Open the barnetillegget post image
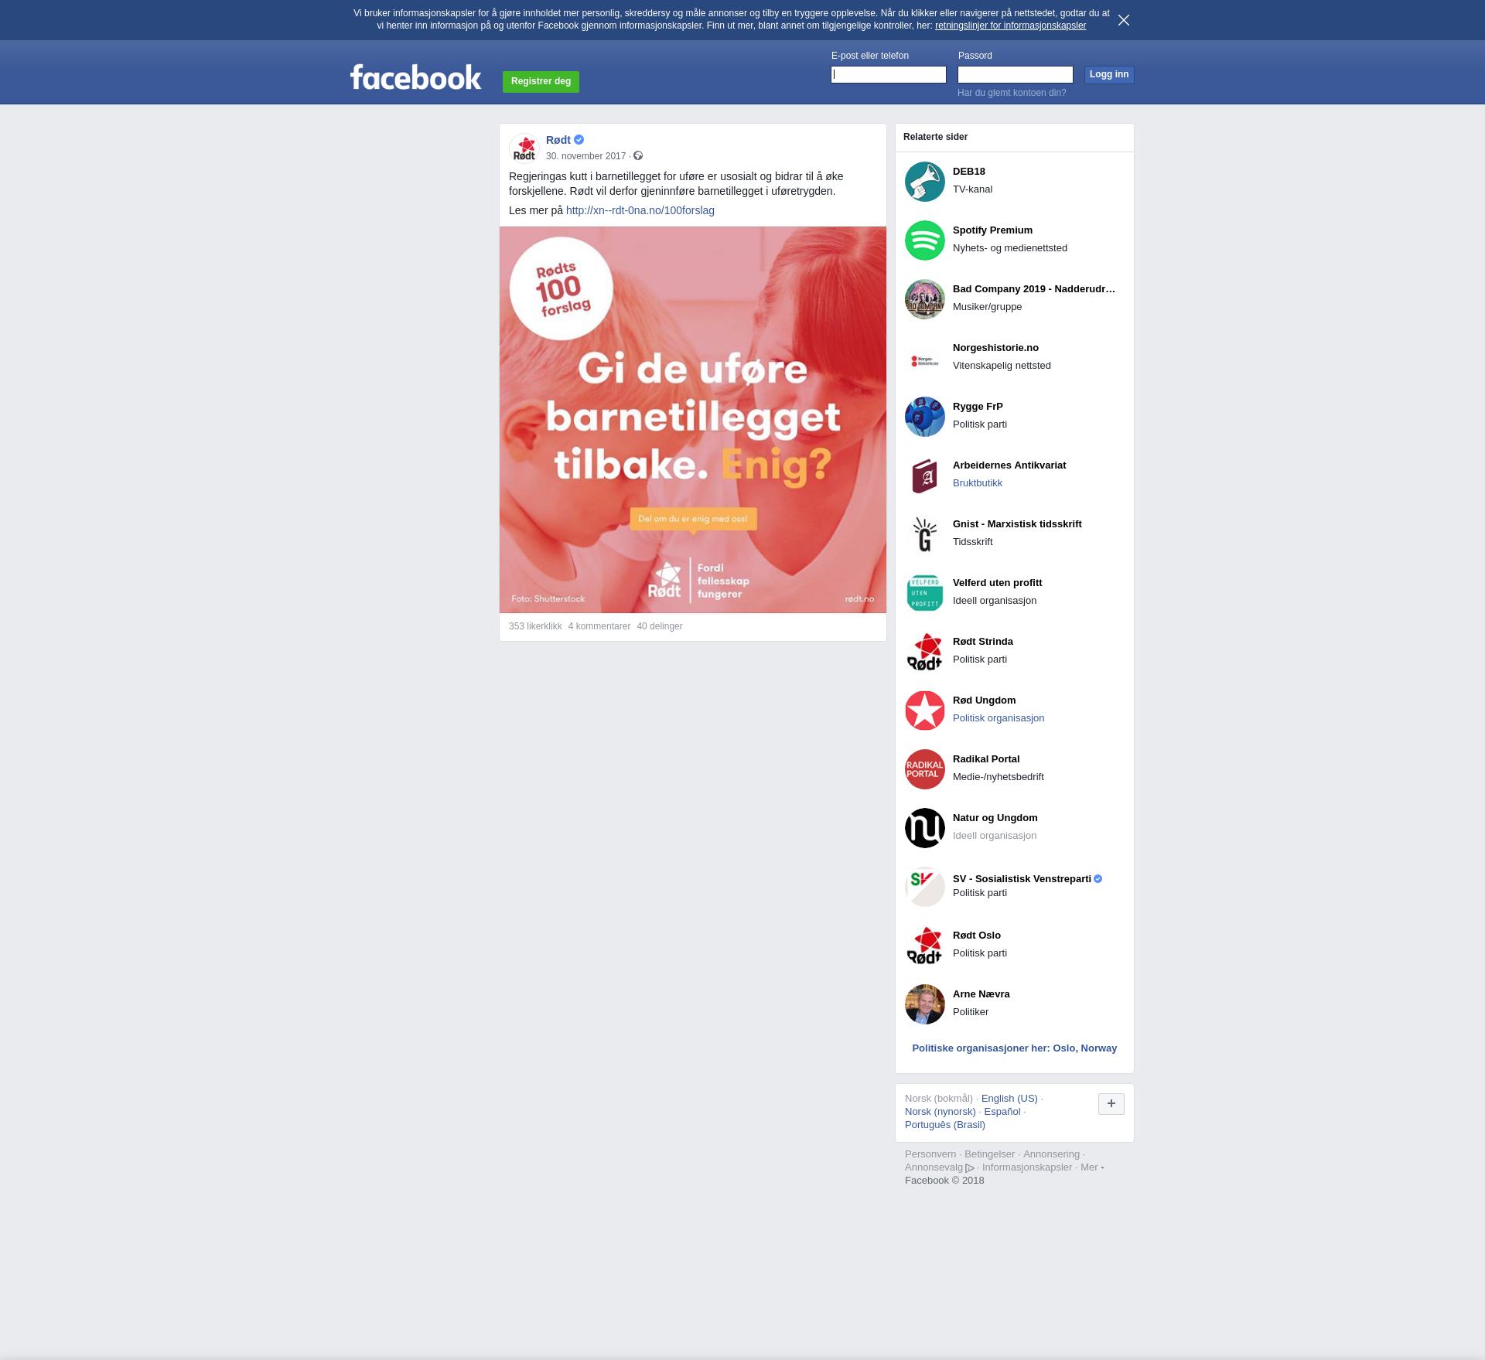1485x1360 pixels. 693,420
